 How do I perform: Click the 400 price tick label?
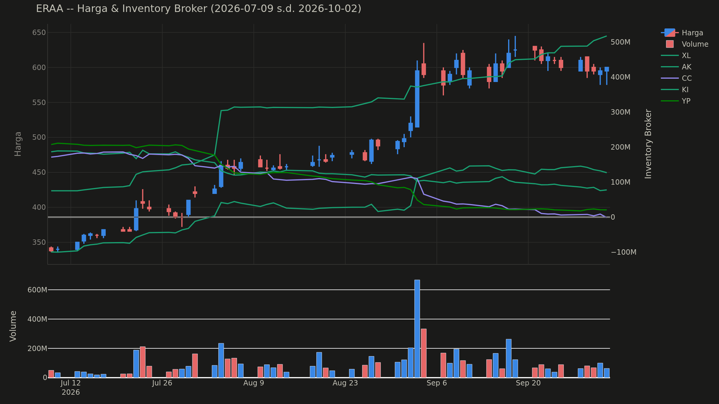pos(39,207)
